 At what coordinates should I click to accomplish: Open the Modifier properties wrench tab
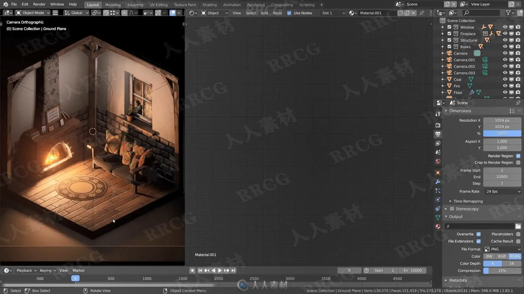[x=438, y=182]
